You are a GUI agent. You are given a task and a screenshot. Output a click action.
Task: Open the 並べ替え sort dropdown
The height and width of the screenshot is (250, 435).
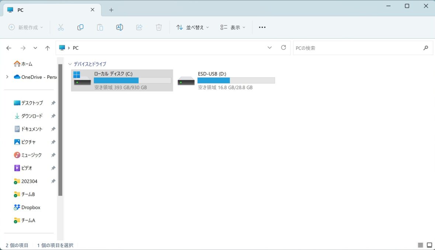click(x=192, y=27)
